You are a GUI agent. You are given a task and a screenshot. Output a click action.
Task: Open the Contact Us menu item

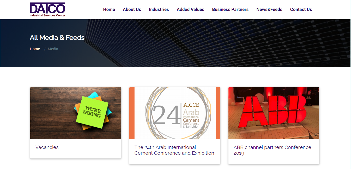pyautogui.click(x=301, y=9)
